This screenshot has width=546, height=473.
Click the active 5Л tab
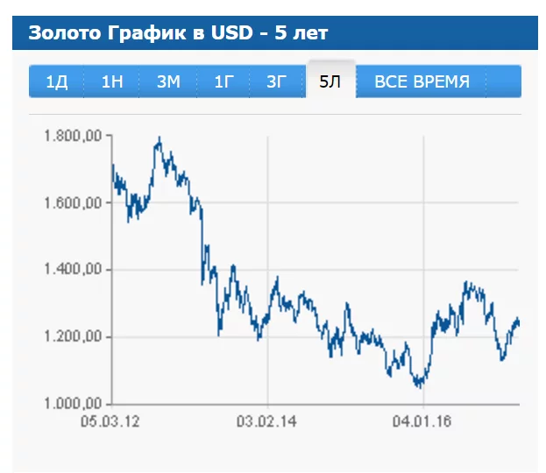330,82
